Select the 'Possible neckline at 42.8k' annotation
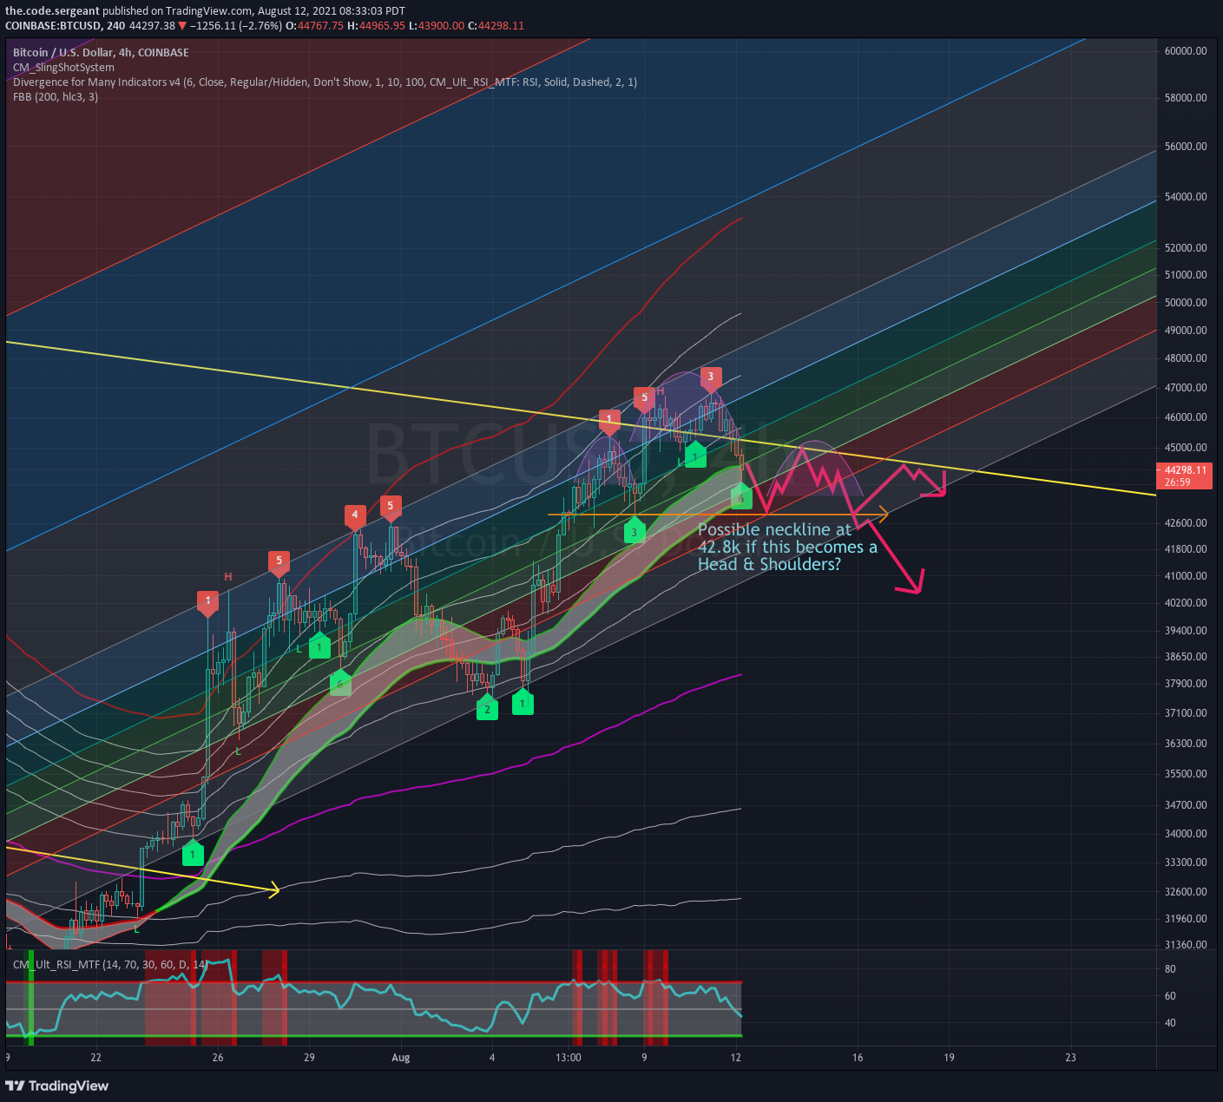This screenshot has height=1102, width=1223. pyautogui.click(x=787, y=547)
